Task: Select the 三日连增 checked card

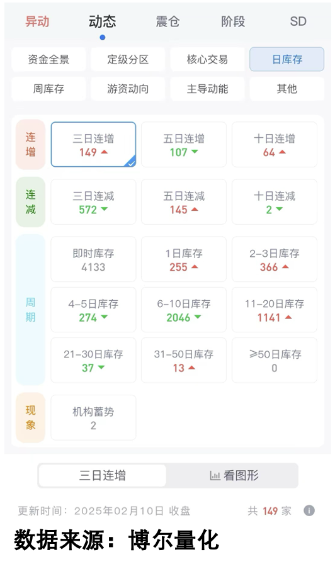Action: [93, 144]
